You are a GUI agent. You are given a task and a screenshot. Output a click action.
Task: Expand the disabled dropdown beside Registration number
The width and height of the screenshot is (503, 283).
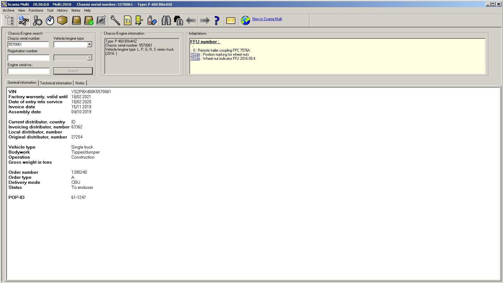(89, 58)
